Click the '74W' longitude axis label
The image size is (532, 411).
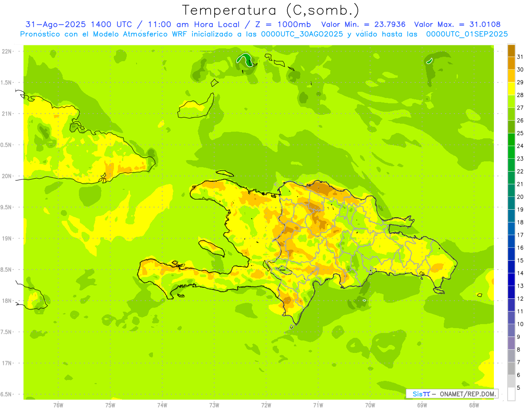(x=162, y=405)
